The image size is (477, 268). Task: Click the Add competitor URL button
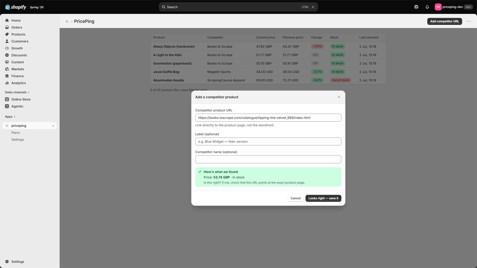pyautogui.click(x=445, y=21)
